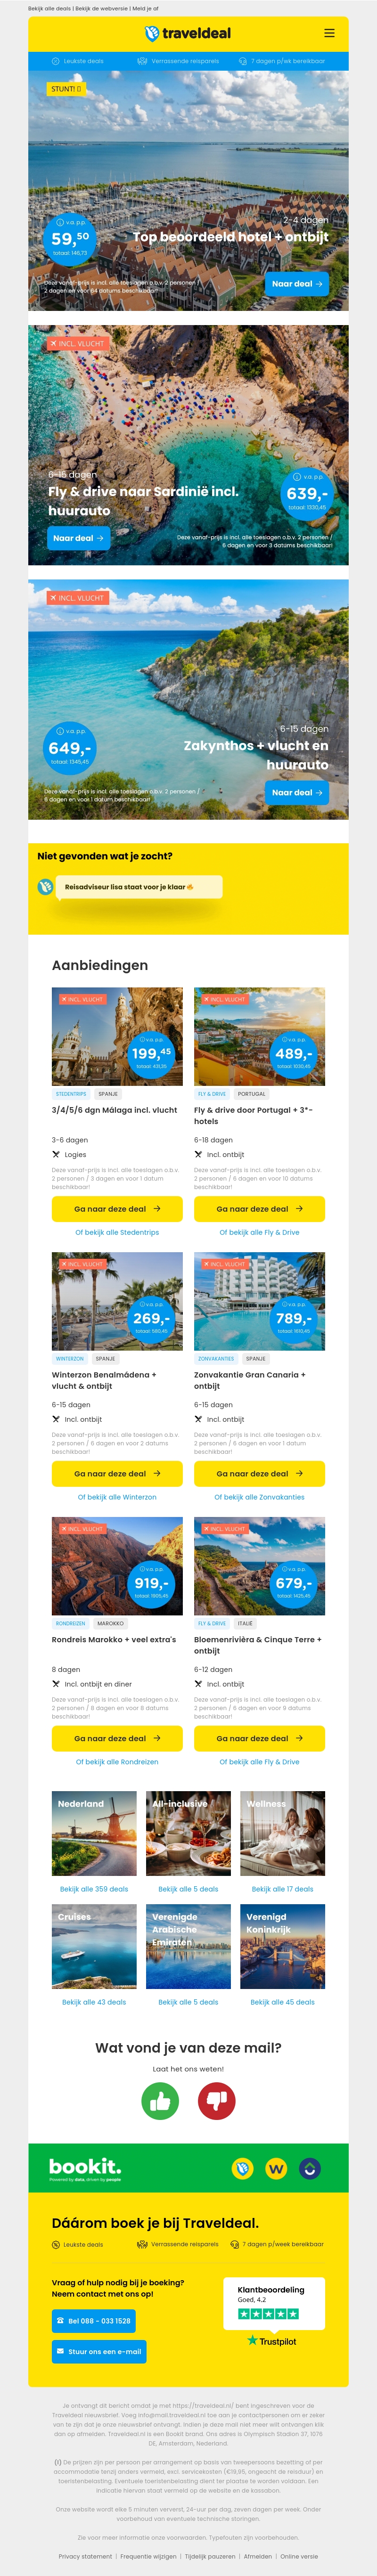The image size is (377, 2576).
Task: Click the 'Afmelden' footer link
Action: (257, 2556)
